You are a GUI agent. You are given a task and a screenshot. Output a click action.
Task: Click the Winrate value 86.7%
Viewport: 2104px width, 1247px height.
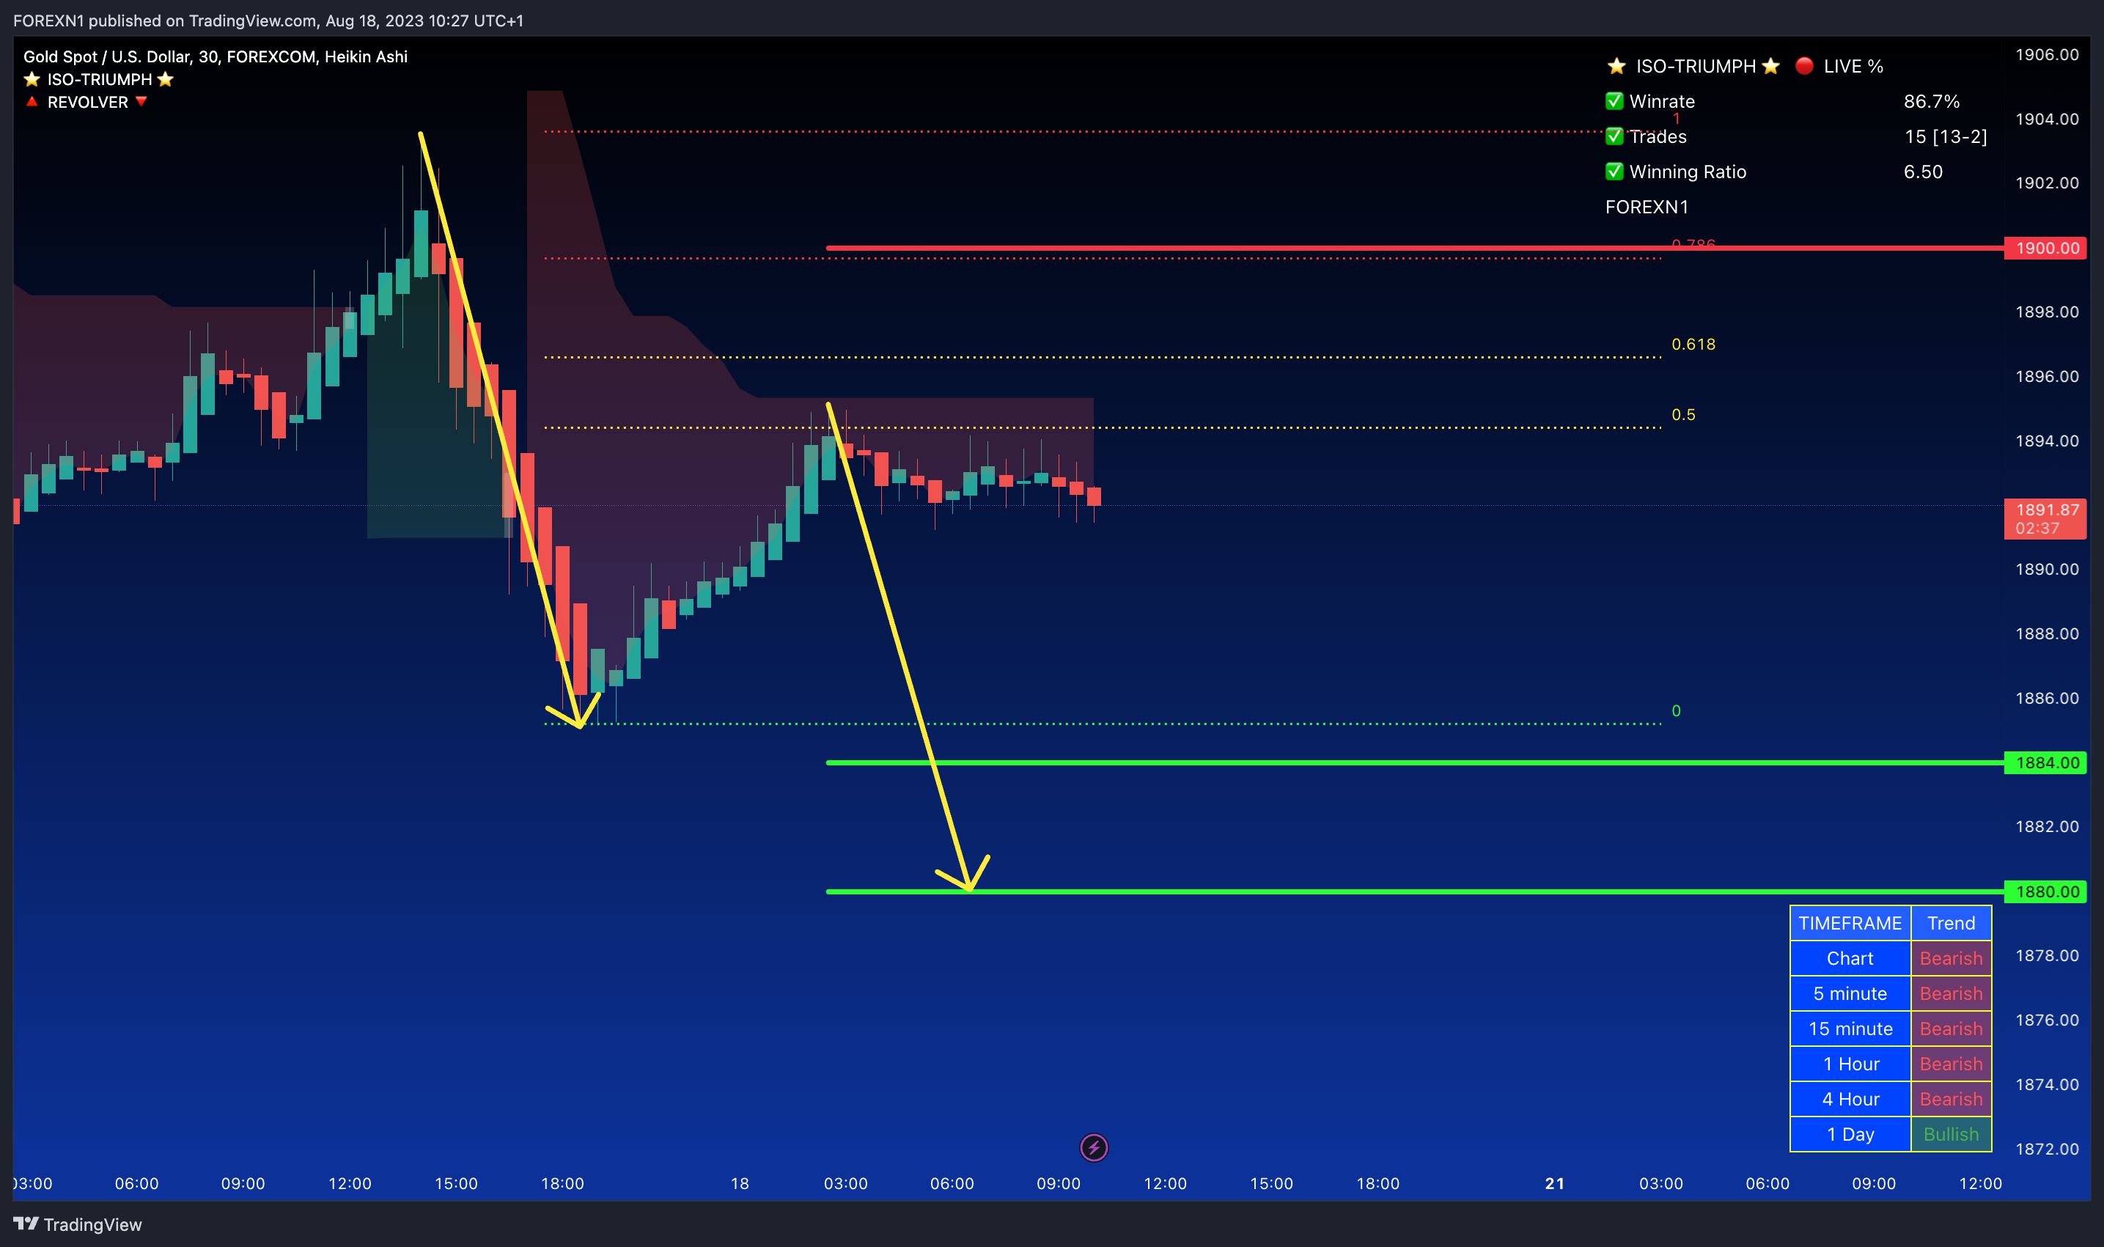pyautogui.click(x=1931, y=101)
